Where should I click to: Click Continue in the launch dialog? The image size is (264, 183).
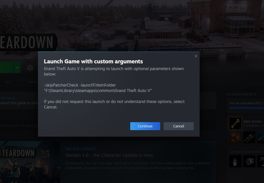pyautogui.click(x=145, y=126)
